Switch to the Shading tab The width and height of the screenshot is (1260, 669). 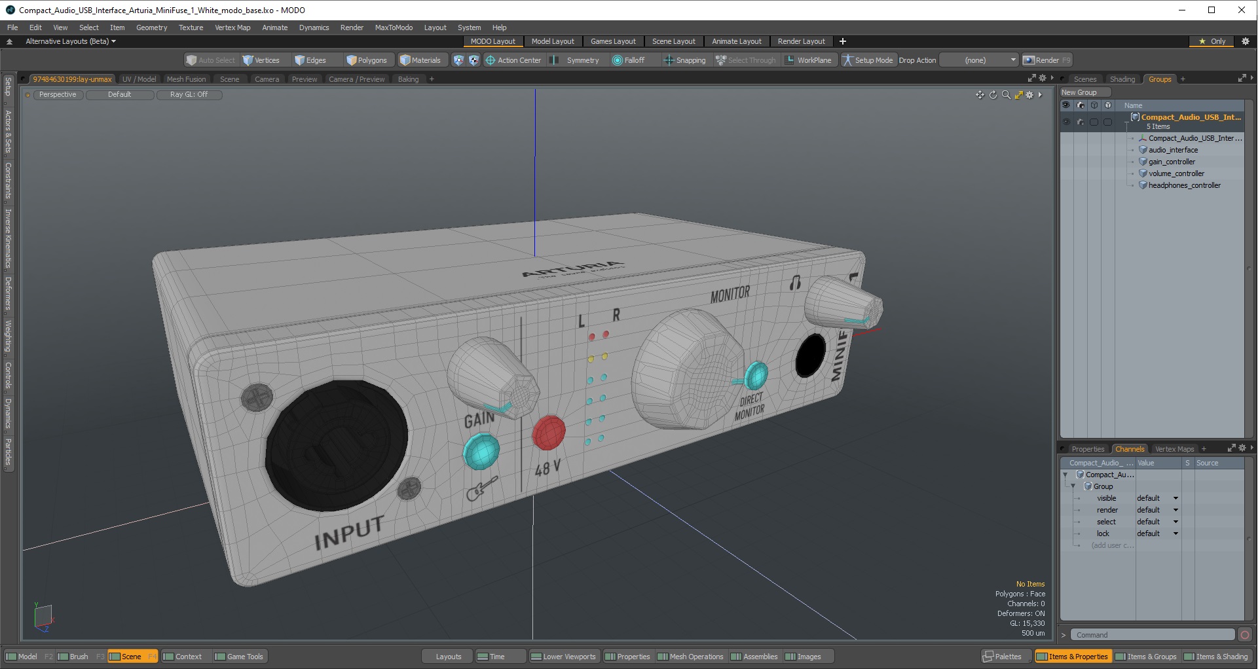point(1122,79)
